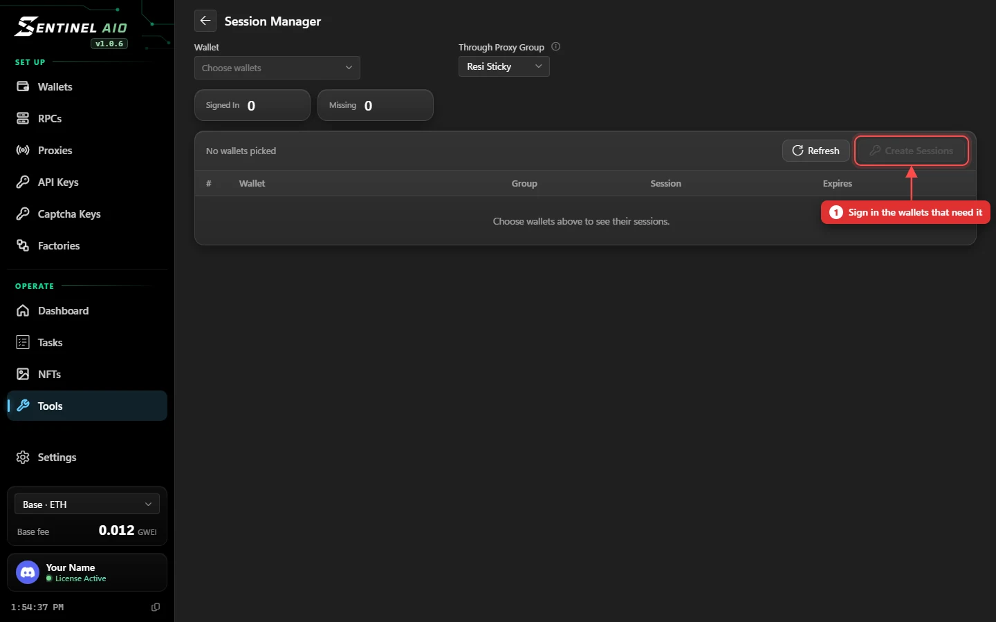
Task: Click the Signed In counter card
Action: tap(252, 105)
